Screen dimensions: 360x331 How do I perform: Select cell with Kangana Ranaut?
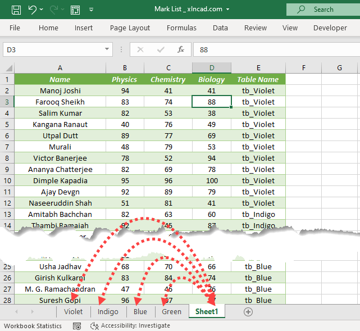(60, 124)
